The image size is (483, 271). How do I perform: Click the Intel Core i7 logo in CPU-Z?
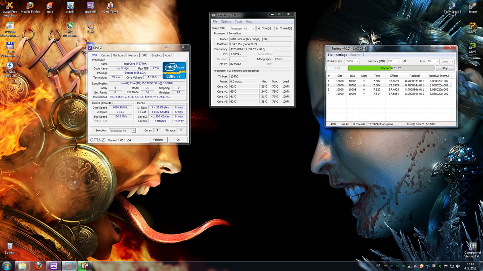174,70
